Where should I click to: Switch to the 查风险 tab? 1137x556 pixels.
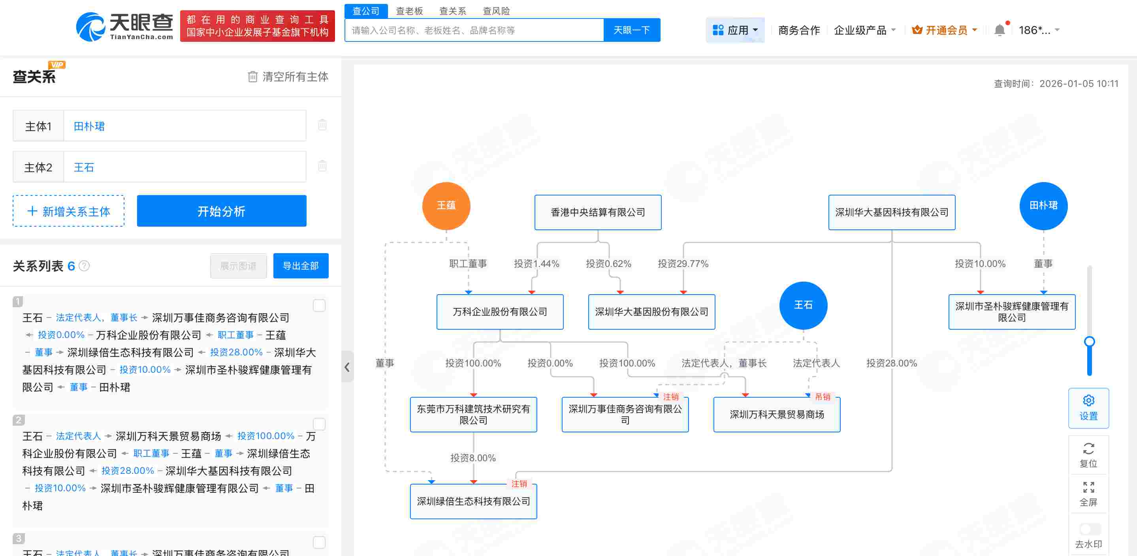[x=496, y=11]
